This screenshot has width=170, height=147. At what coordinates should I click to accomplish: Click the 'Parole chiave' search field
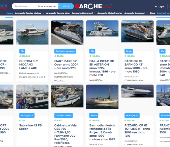click(24, 6)
